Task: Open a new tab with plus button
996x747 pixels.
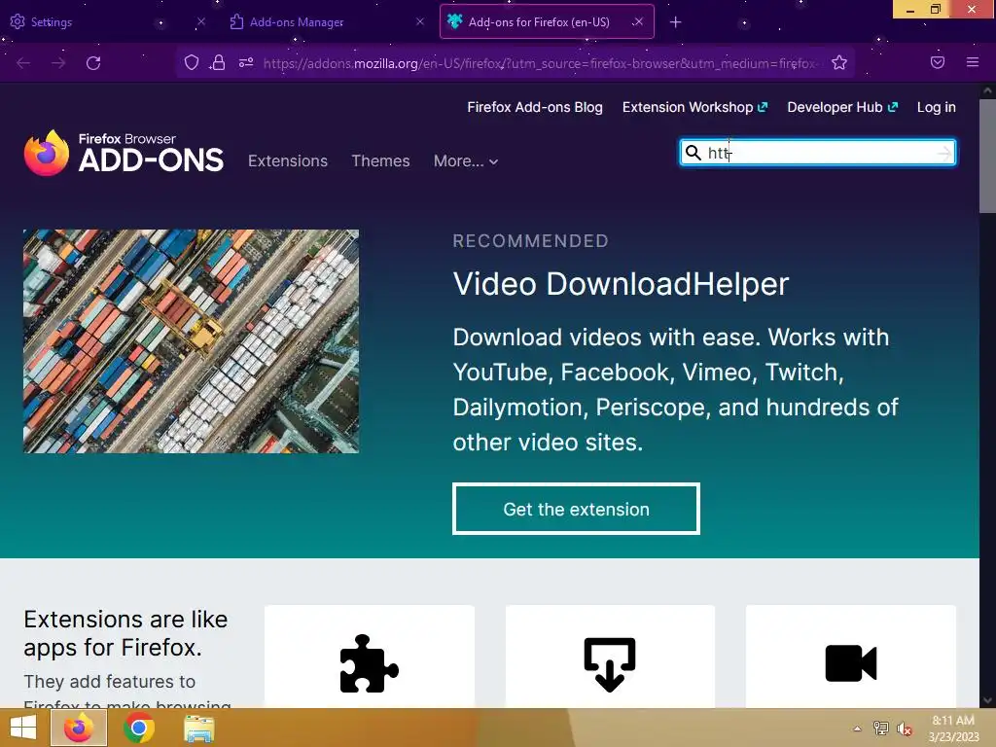Action: (675, 22)
